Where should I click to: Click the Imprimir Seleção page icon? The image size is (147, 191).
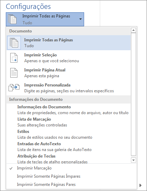[14, 58]
